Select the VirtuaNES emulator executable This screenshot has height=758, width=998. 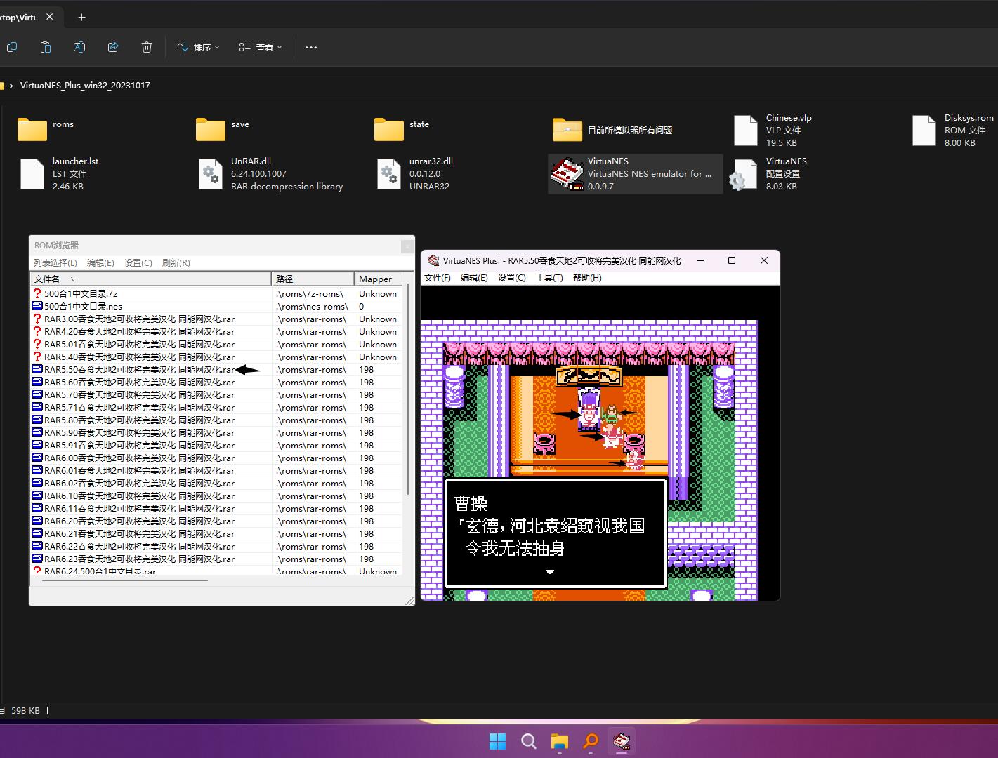(x=635, y=174)
